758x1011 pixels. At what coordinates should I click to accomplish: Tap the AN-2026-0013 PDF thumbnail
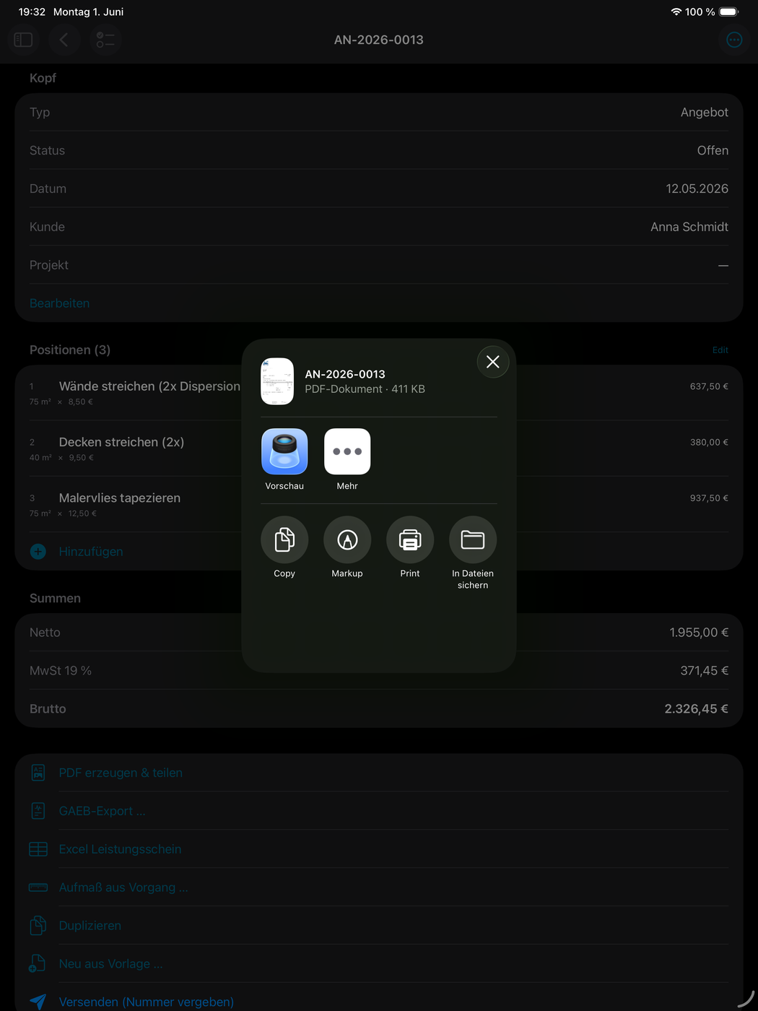pyautogui.click(x=277, y=381)
